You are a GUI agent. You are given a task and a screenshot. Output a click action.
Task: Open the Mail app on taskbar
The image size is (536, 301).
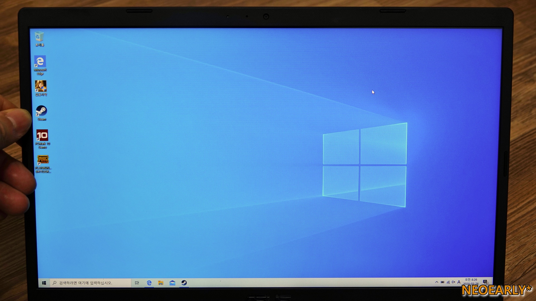coord(172,283)
